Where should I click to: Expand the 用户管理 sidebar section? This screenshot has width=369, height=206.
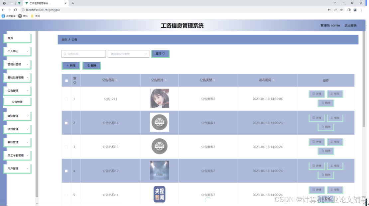(x=17, y=168)
